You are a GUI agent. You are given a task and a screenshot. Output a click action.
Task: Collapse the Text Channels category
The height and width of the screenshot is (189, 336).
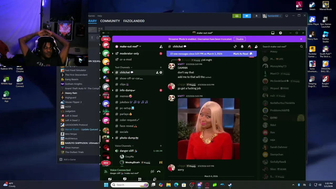[124, 67]
